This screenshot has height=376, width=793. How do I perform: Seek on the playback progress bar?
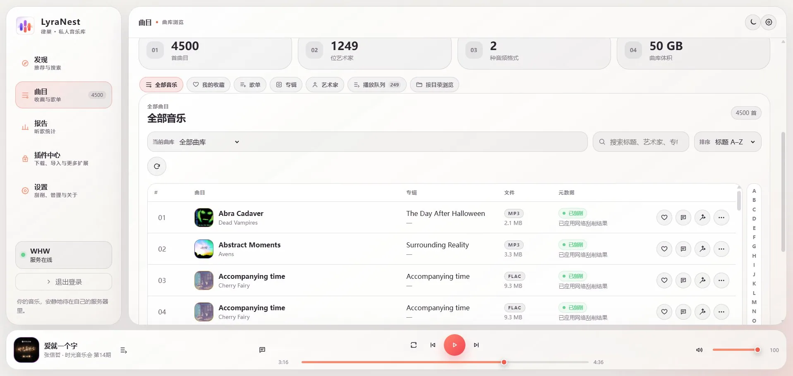(x=445, y=362)
